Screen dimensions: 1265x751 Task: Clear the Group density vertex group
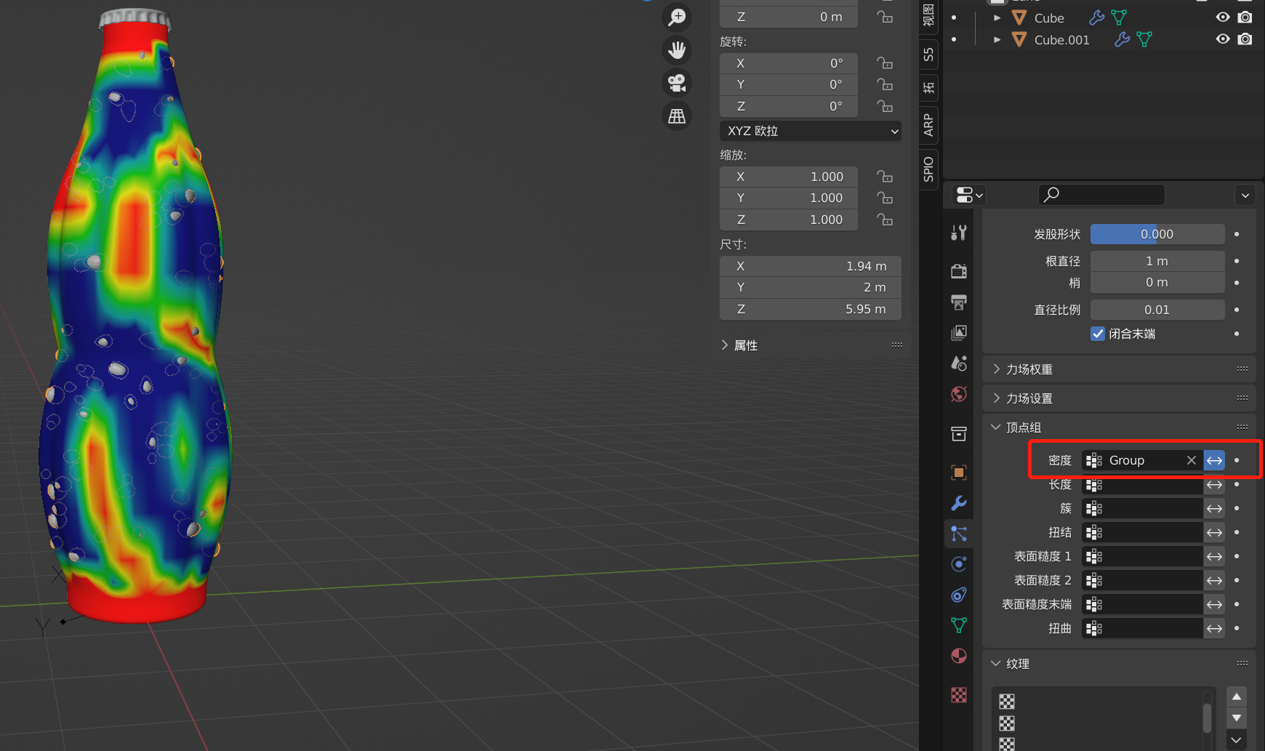click(x=1191, y=460)
